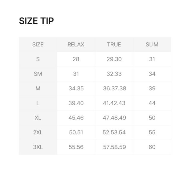Click the RELAX column header
The width and height of the screenshot is (190, 187).
tap(76, 45)
